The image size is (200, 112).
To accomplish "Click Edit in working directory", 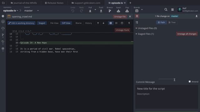I will (21, 23).
